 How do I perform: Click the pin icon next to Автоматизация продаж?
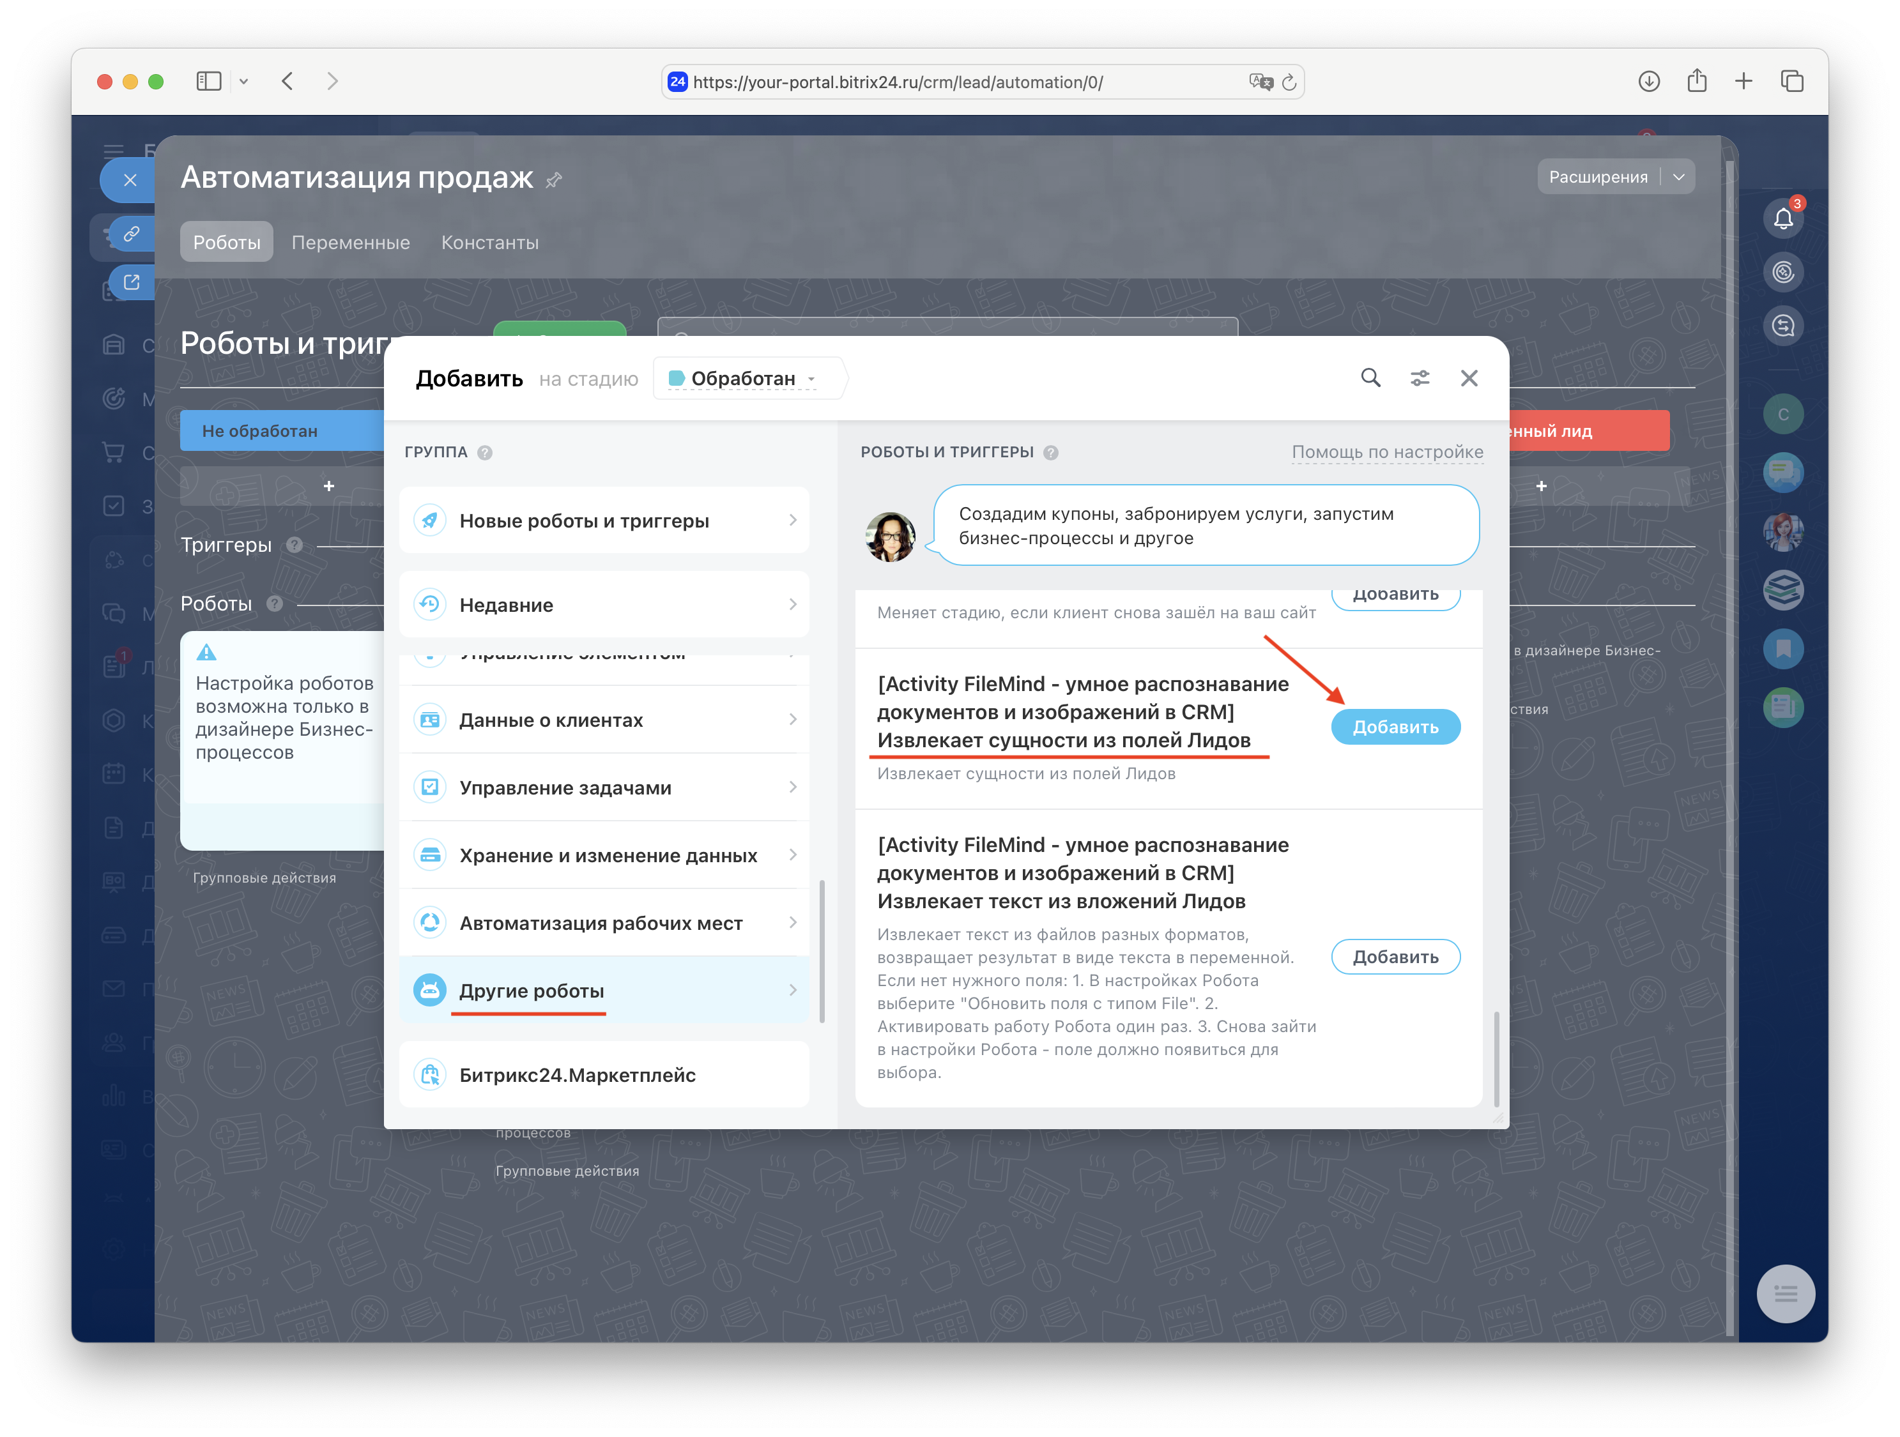point(554,179)
